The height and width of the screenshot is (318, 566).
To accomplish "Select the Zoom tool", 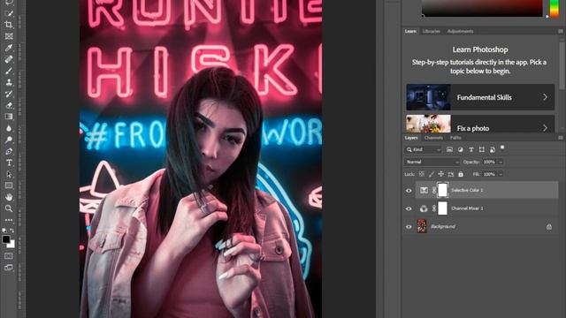I will (9, 208).
